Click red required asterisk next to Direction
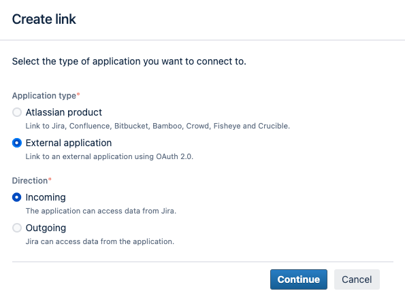The height and width of the screenshot is (308, 405). click(50, 179)
